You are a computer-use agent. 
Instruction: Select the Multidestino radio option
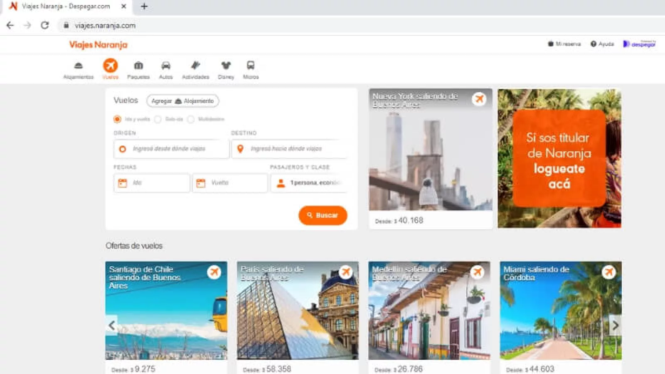(191, 119)
